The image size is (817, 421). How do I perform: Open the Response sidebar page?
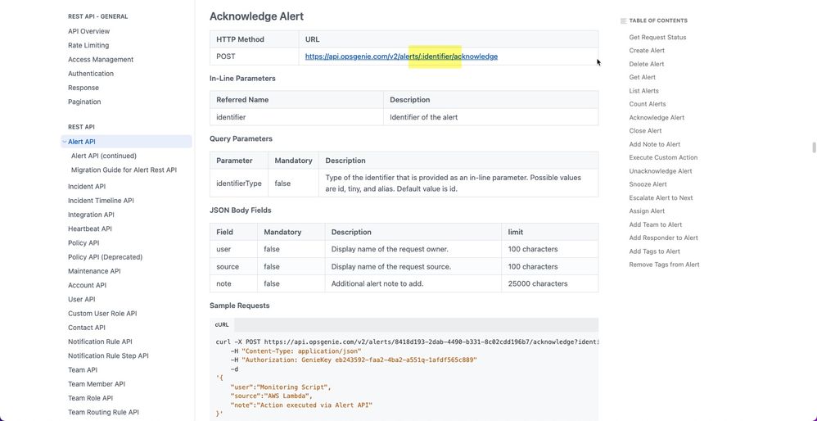point(84,88)
